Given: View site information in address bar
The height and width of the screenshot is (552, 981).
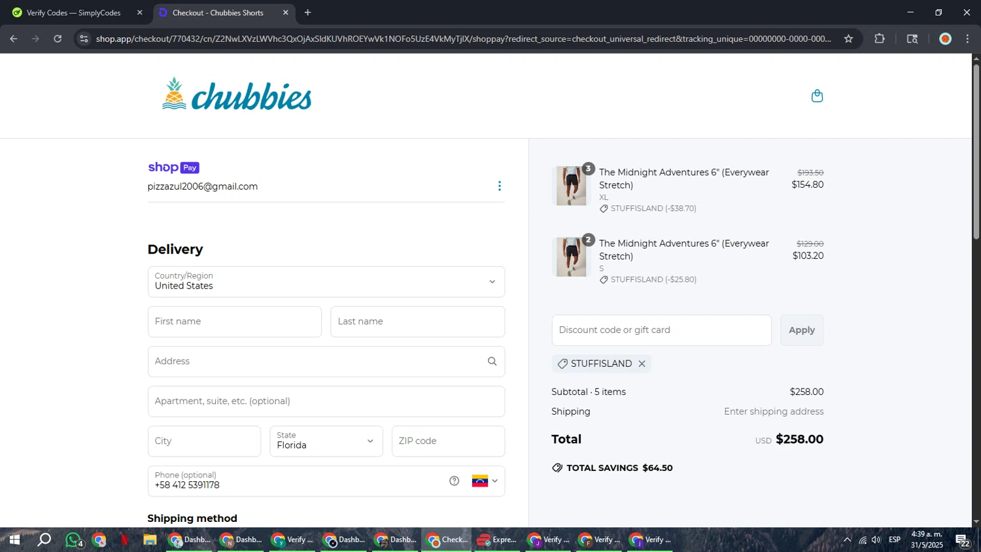Looking at the screenshot, I should 83,39.
